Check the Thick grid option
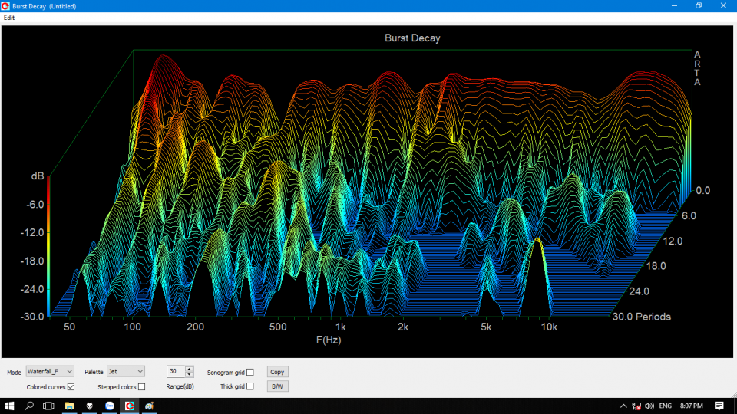Image resolution: width=737 pixels, height=414 pixels. 250,387
